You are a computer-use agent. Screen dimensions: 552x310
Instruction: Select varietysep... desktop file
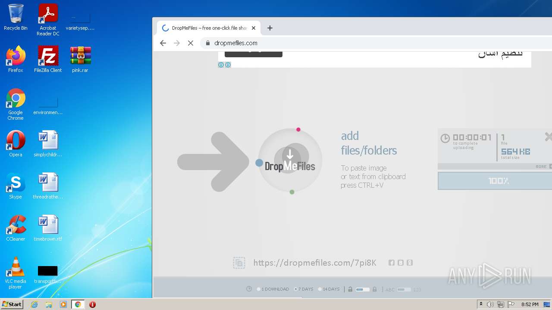tap(80, 21)
